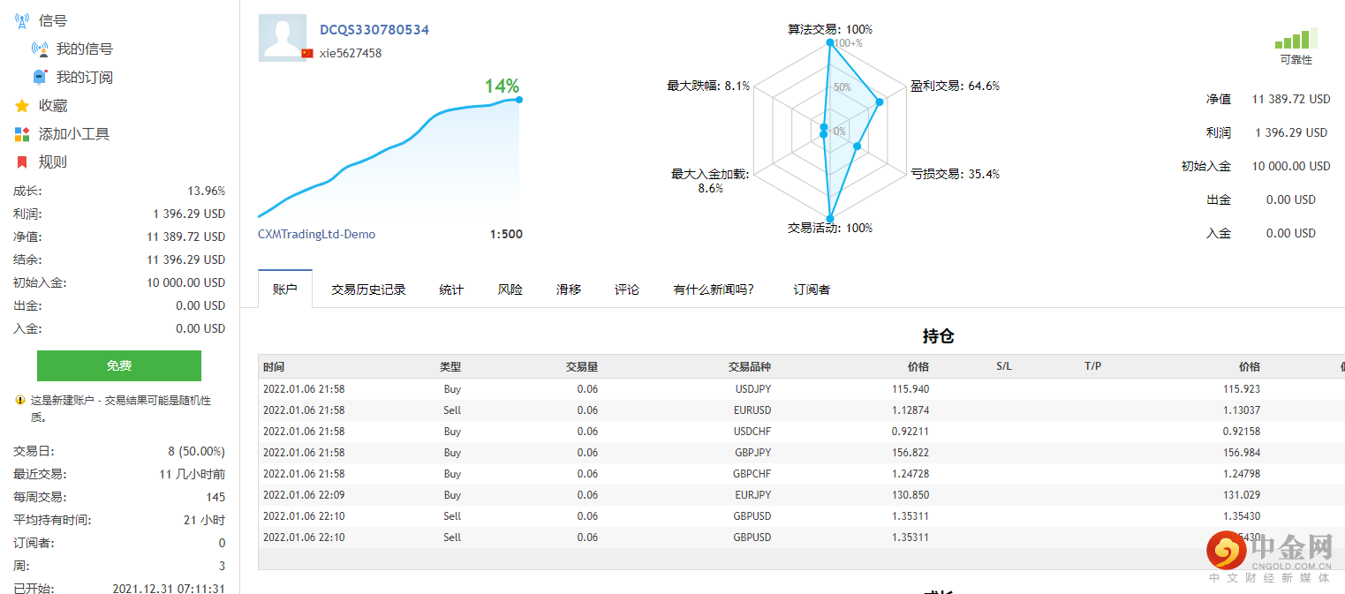Open the 订阅者 subscribers tab
The image size is (1345, 594).
point(811,289)
